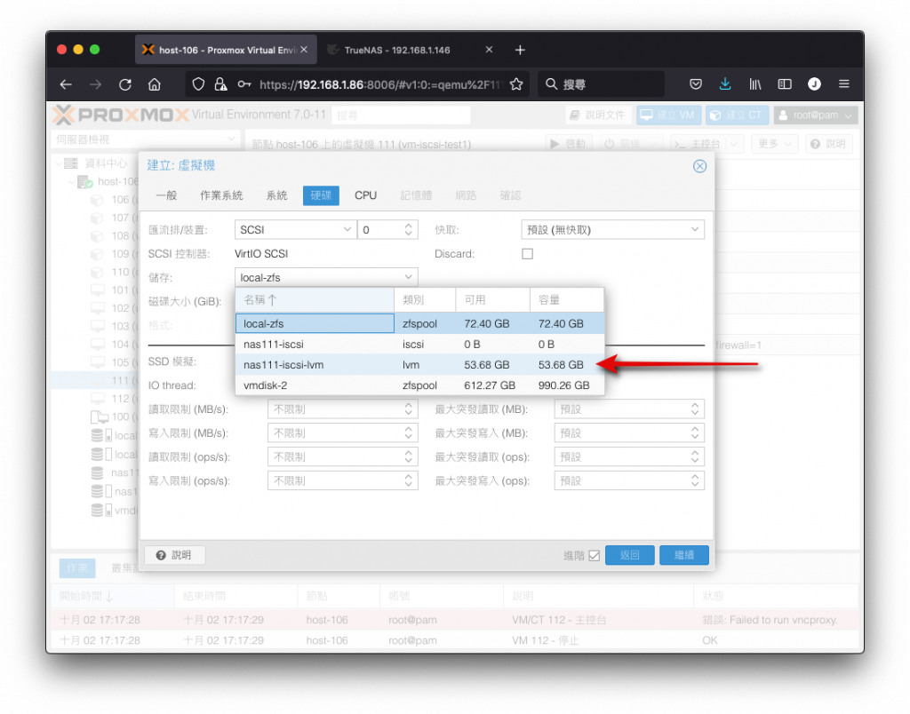Toggle the Discard checkbox

527,254
